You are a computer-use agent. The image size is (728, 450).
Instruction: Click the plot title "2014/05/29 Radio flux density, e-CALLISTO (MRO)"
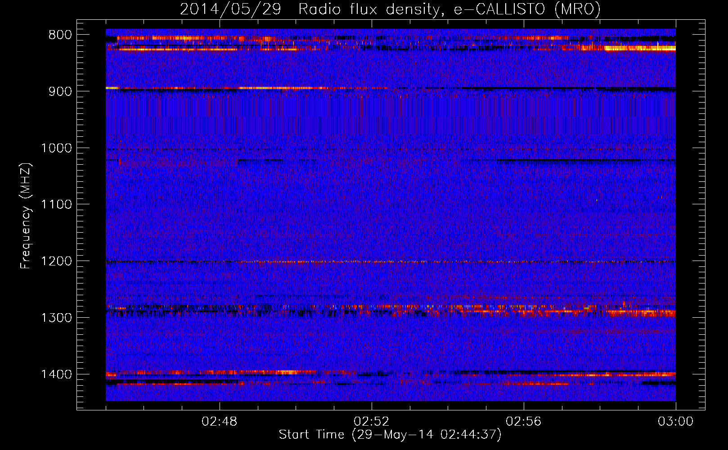390,9
